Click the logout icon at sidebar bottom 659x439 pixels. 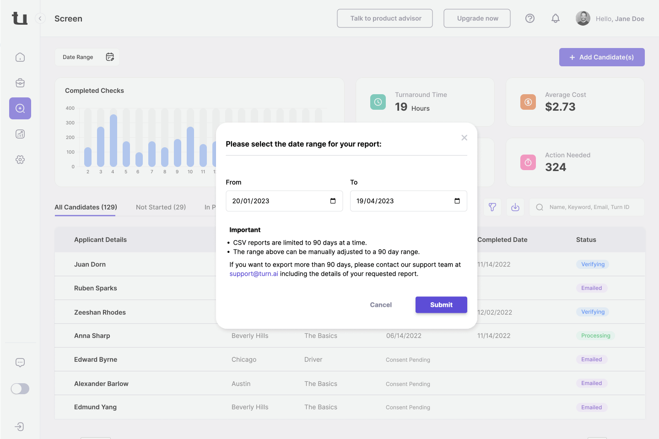[19, 427]
